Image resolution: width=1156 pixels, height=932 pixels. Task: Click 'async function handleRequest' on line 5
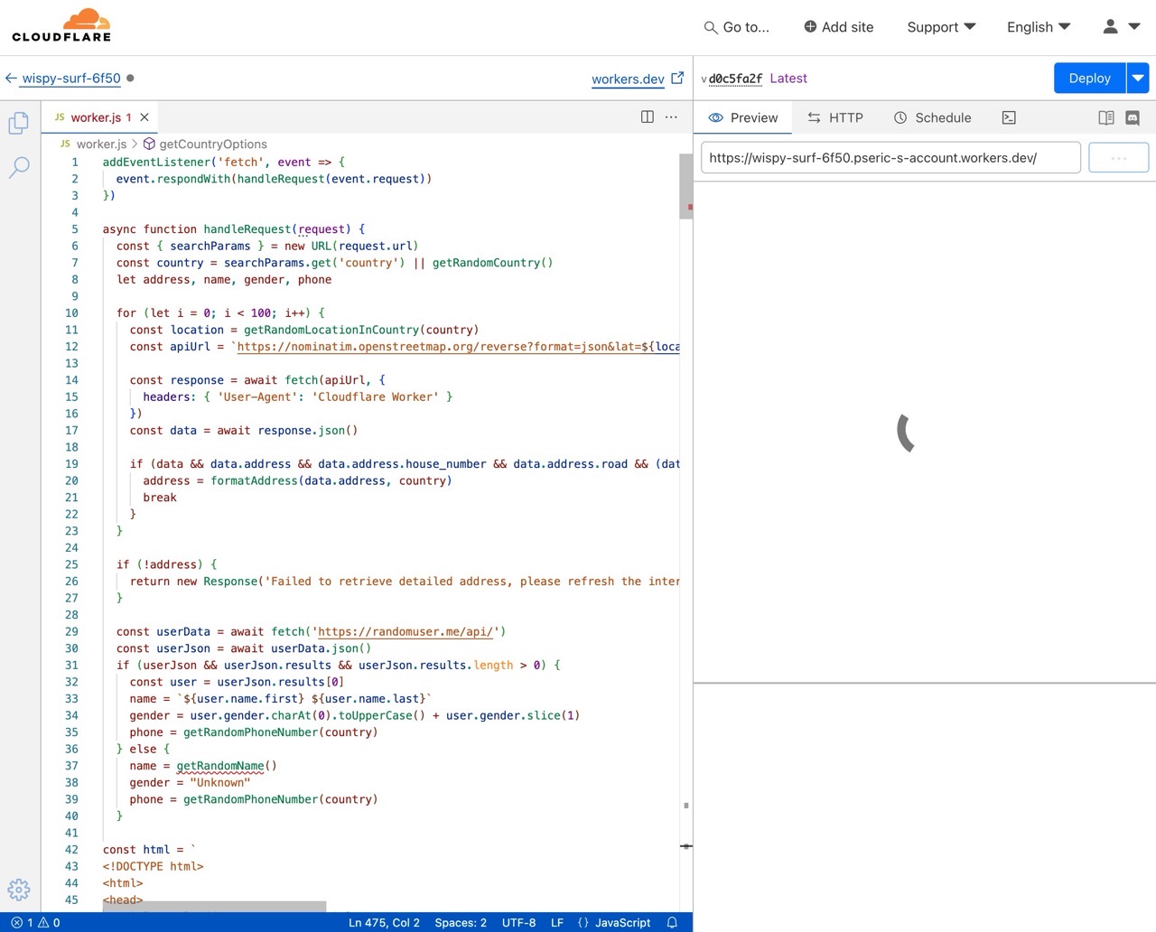(x=197, y=229)
